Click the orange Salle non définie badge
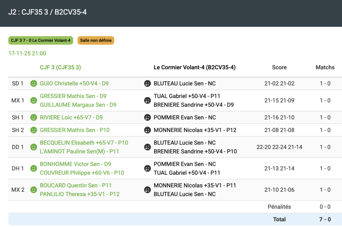This screenshot has width=342, height=227. (x=96, y=40)
